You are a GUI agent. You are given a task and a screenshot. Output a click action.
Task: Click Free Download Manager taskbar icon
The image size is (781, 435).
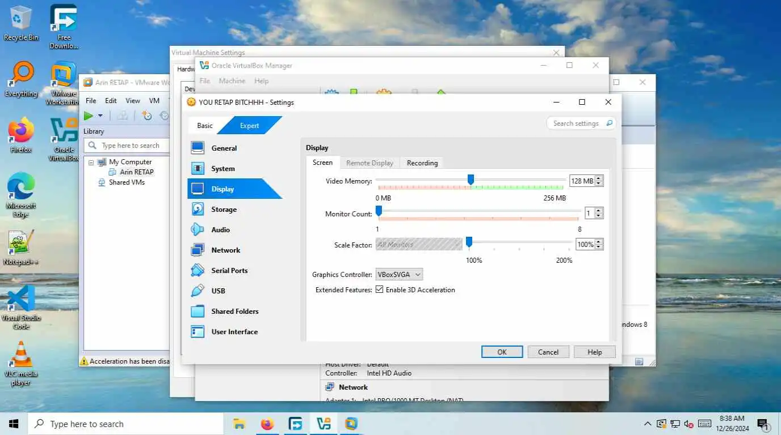pyautogui.click(x=295, y=424)
